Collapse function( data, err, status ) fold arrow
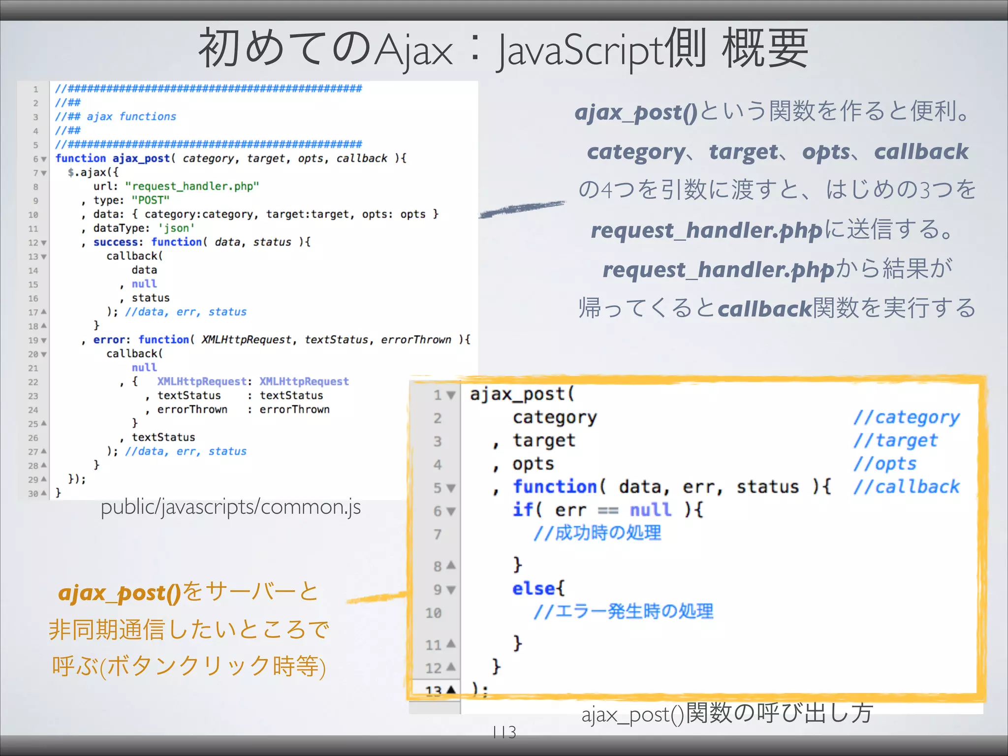The height and width of the screenshot is (756, 1008). tap(451, 488)
